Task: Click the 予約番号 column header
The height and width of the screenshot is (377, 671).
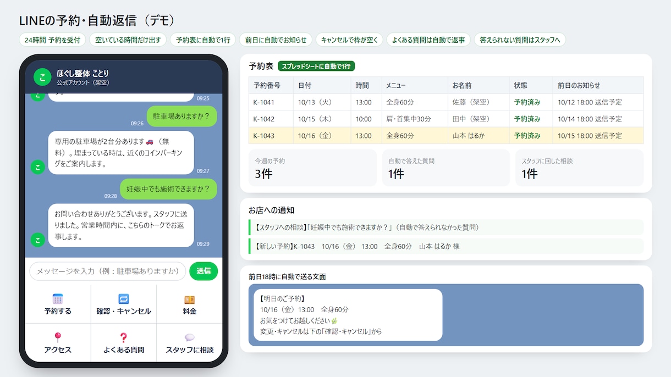Action: click(x=271, y=85)
